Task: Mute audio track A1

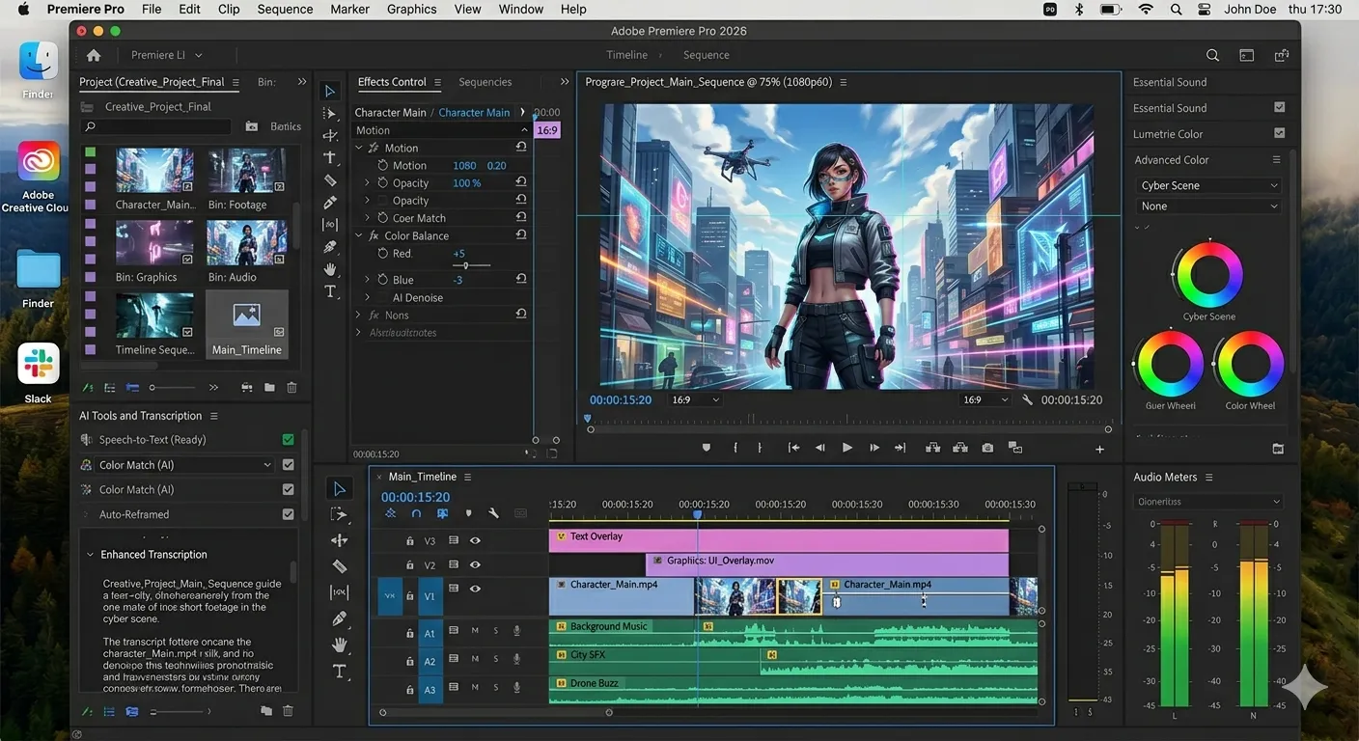Action: pyautogui.click(x=475, y=631)
